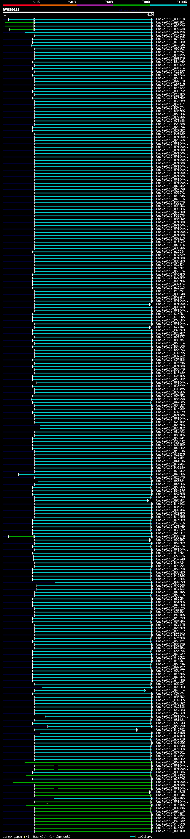Click the UniRef100_Q8LA93 label
190x839 pixels.
(x=170, y=432)
